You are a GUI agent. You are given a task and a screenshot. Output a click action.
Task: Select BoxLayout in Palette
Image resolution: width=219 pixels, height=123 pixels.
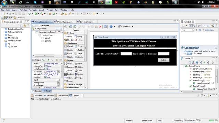click(69, 74)
